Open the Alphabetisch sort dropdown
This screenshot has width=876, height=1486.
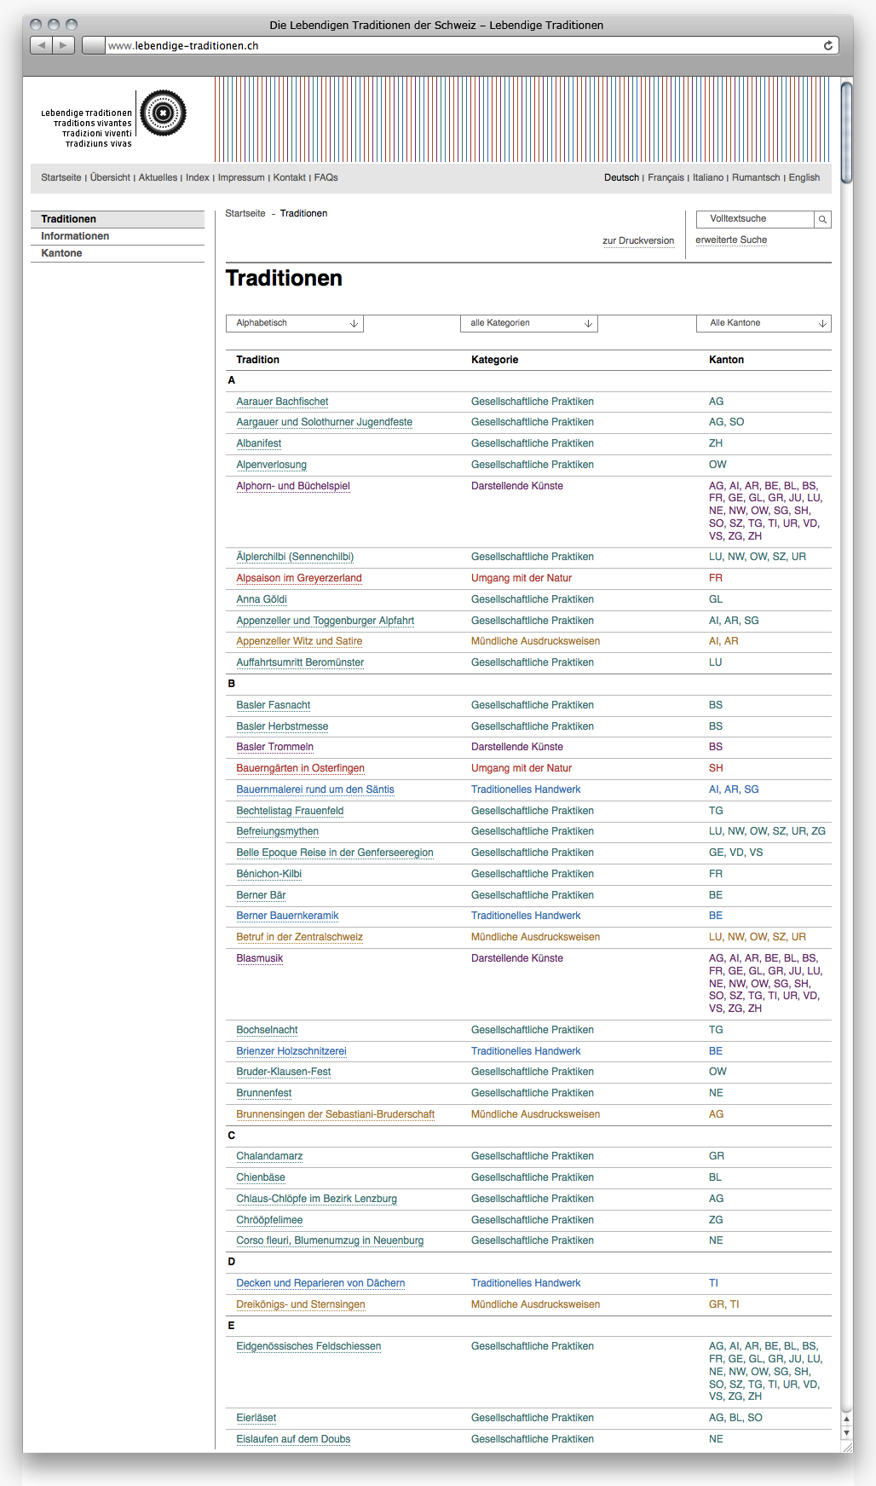pos(295,323)
